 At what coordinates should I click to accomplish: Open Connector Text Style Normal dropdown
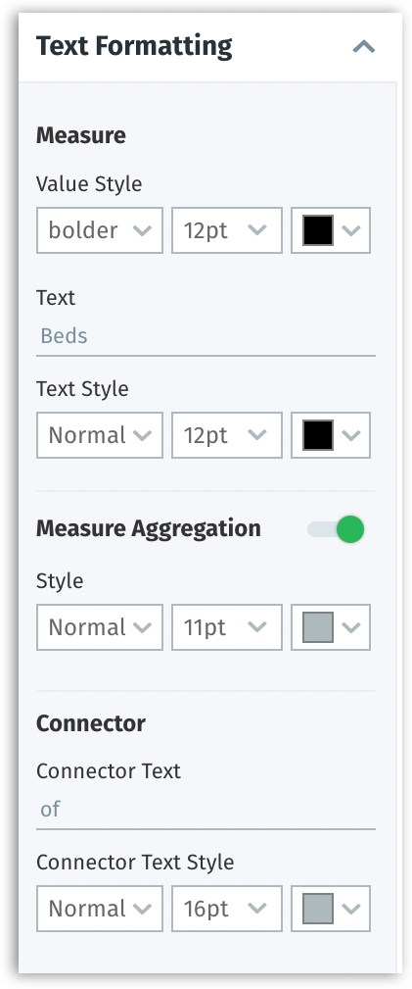coord(100,909)
